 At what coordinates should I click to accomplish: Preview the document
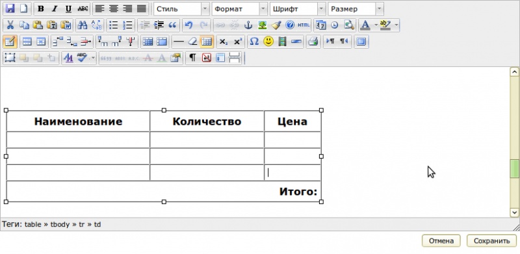(348, 25)
